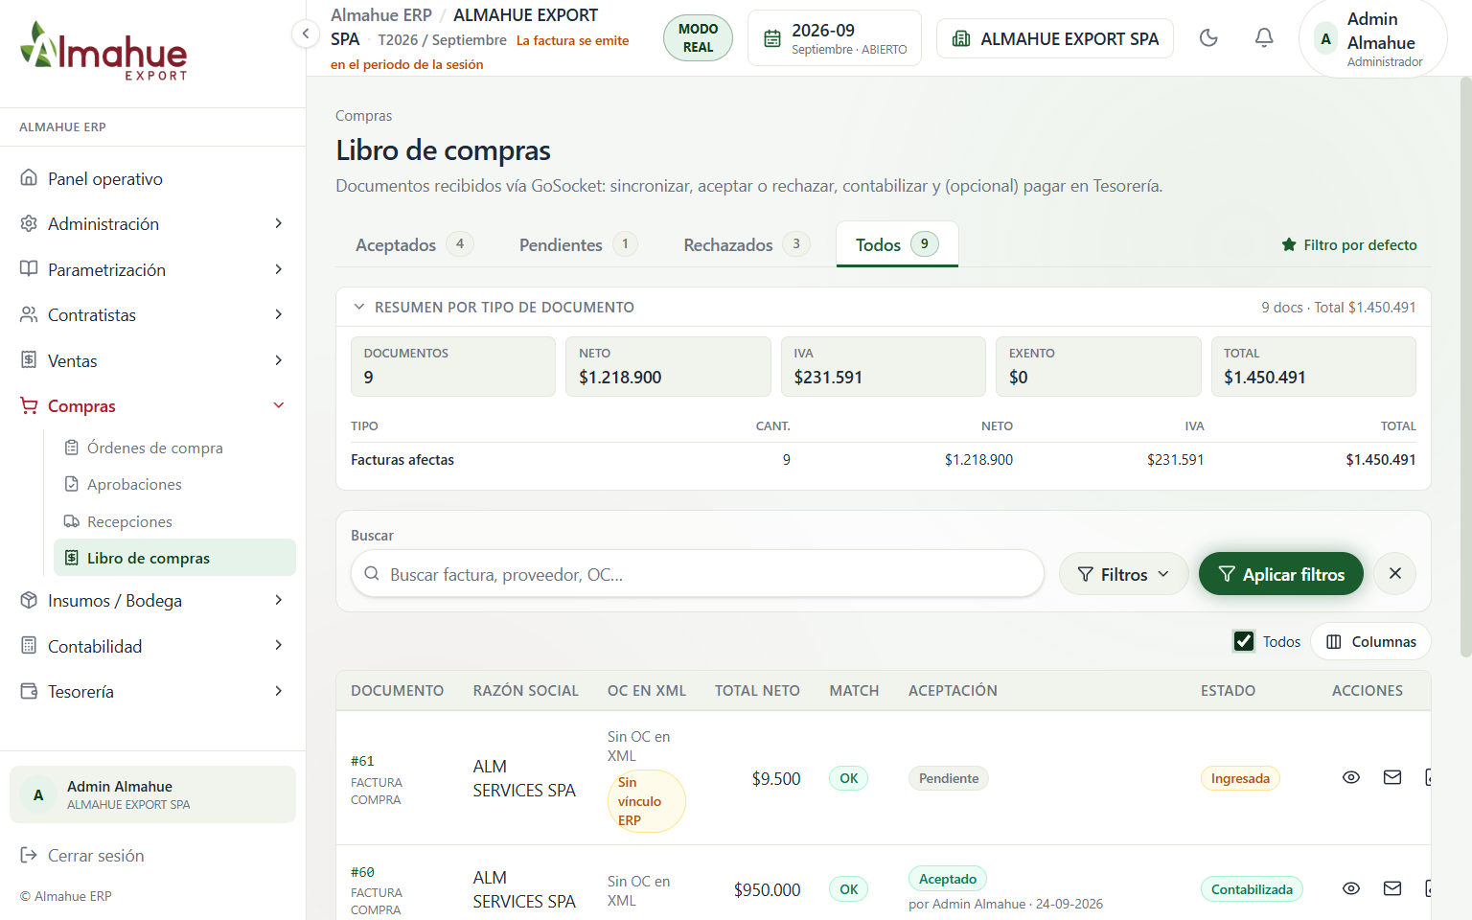This screenshot has width=1472, height=920.
Task: Collapse the sidebar with the chevron button
Action: click(305, 34)
